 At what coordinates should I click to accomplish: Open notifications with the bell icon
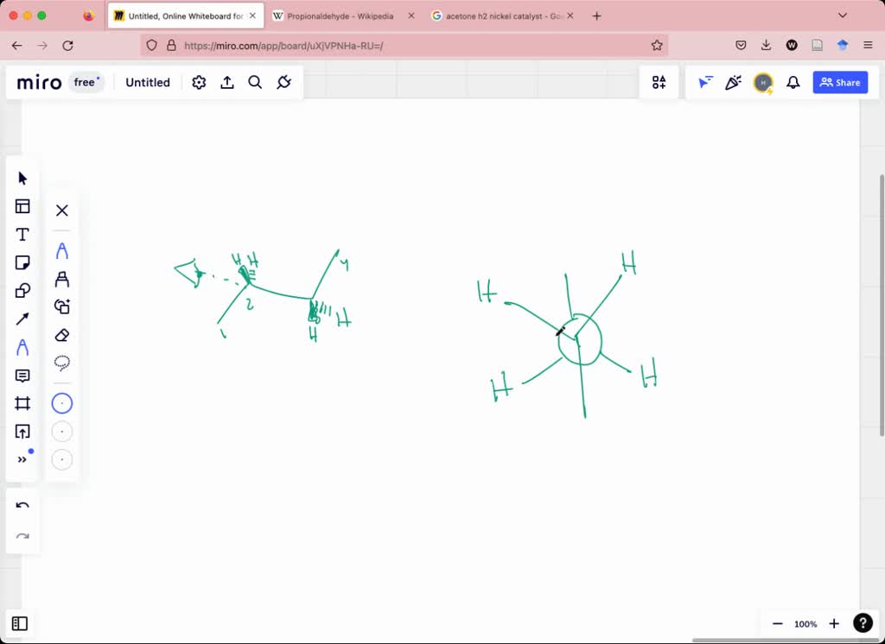click(x=793, y=82)
